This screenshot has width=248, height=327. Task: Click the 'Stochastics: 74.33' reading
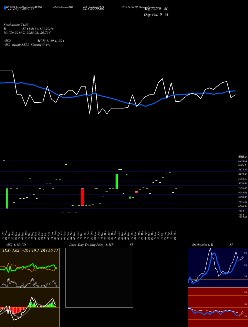16,25
